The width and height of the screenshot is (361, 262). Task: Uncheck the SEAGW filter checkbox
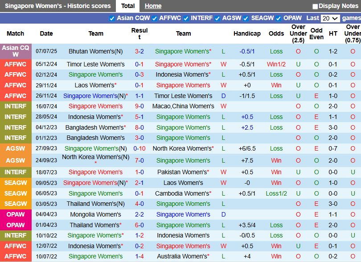tap(246, 18)
